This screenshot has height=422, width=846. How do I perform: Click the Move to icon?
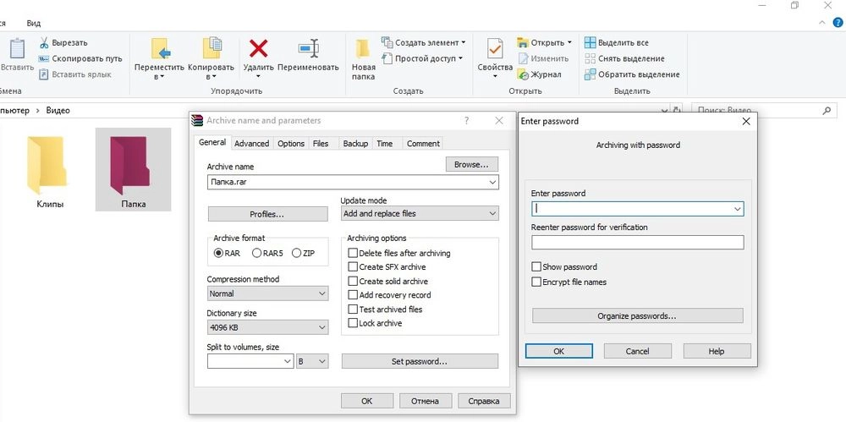pyautogui.click(x=159, y=49)
